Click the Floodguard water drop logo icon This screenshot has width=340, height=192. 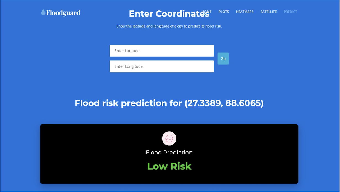coord(43,12)
